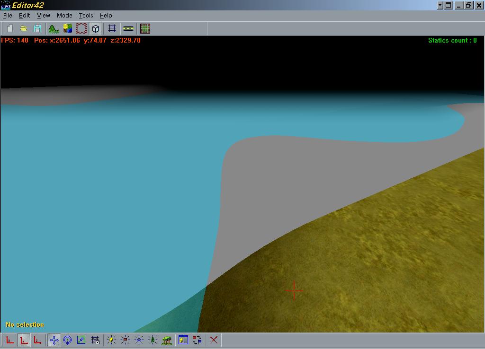485x349 pixels.
Task: Open the Tools menu
Action: 86,16
